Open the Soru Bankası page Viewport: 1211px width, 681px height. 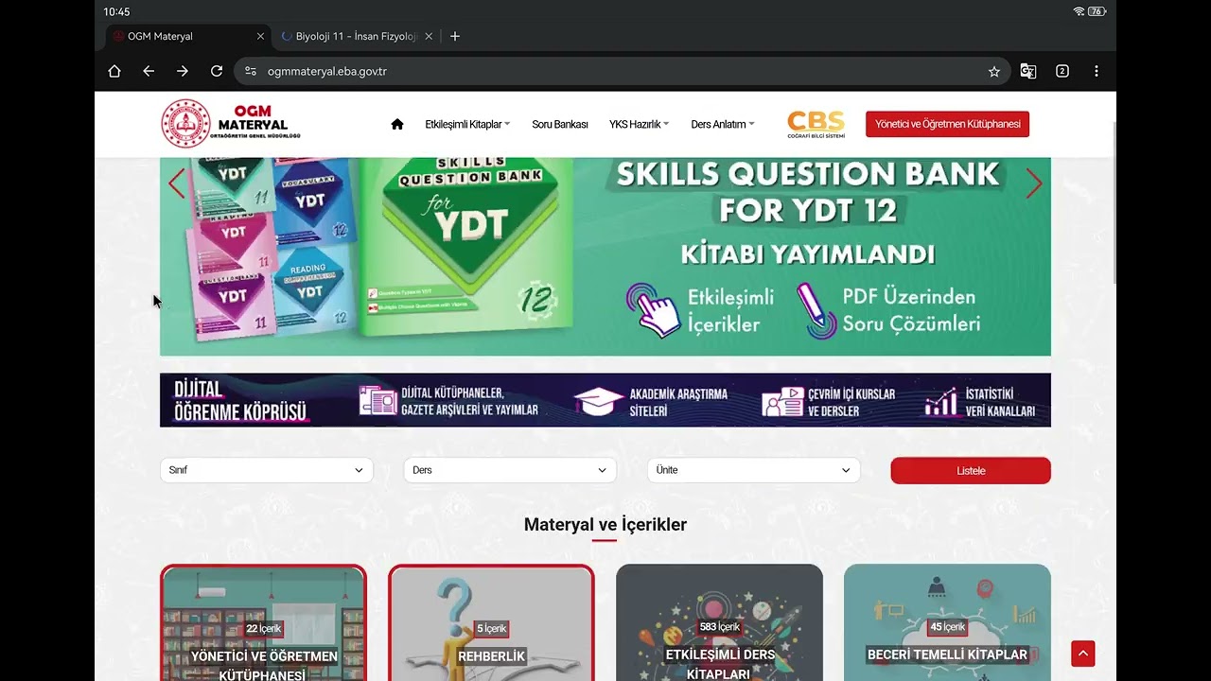[x=560, y=124]
